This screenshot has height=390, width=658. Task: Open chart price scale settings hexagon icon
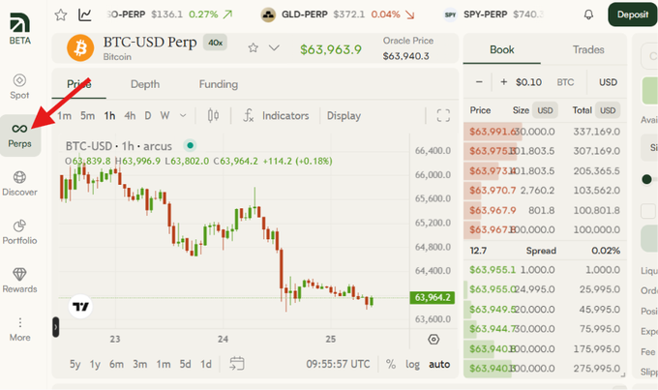434,340
